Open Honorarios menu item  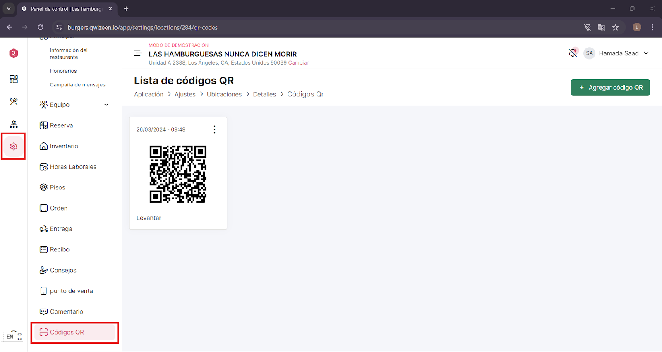click(63, 71)
